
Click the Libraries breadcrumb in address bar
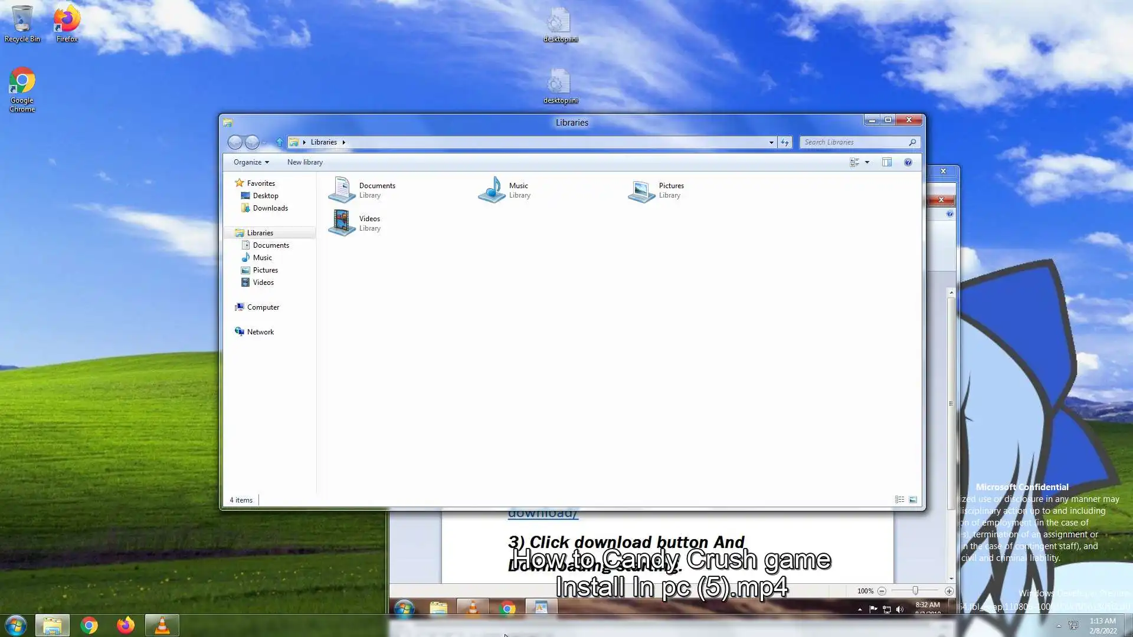pyautogui.click(x=323, y=142)
